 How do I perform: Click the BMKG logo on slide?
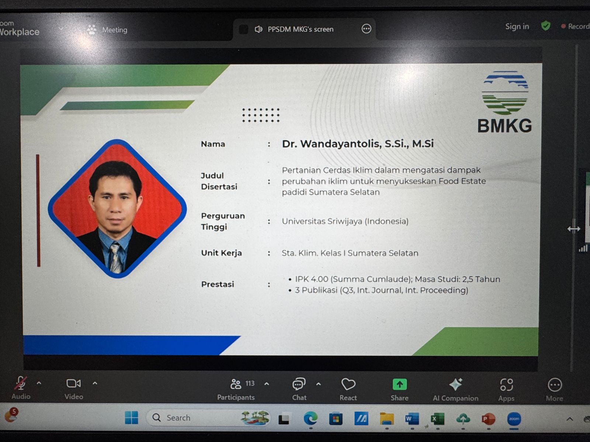coord(505,102)
